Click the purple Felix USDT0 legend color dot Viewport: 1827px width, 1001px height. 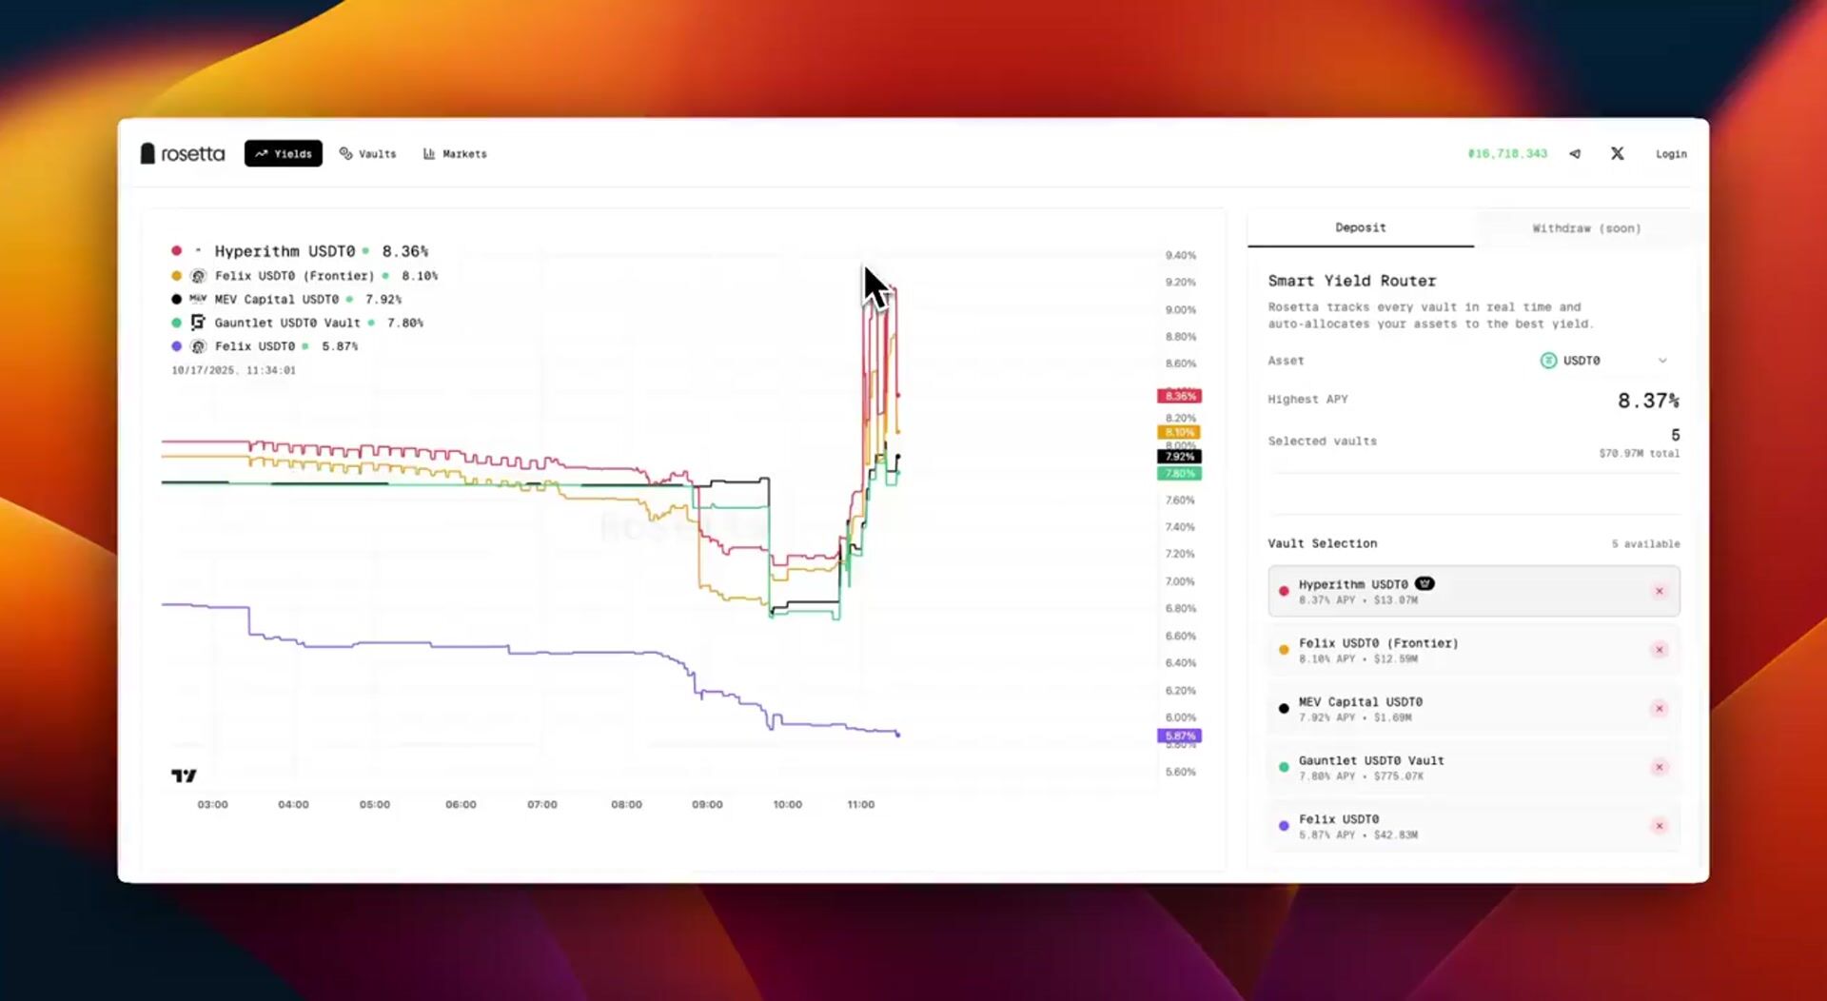pos(176,346)
